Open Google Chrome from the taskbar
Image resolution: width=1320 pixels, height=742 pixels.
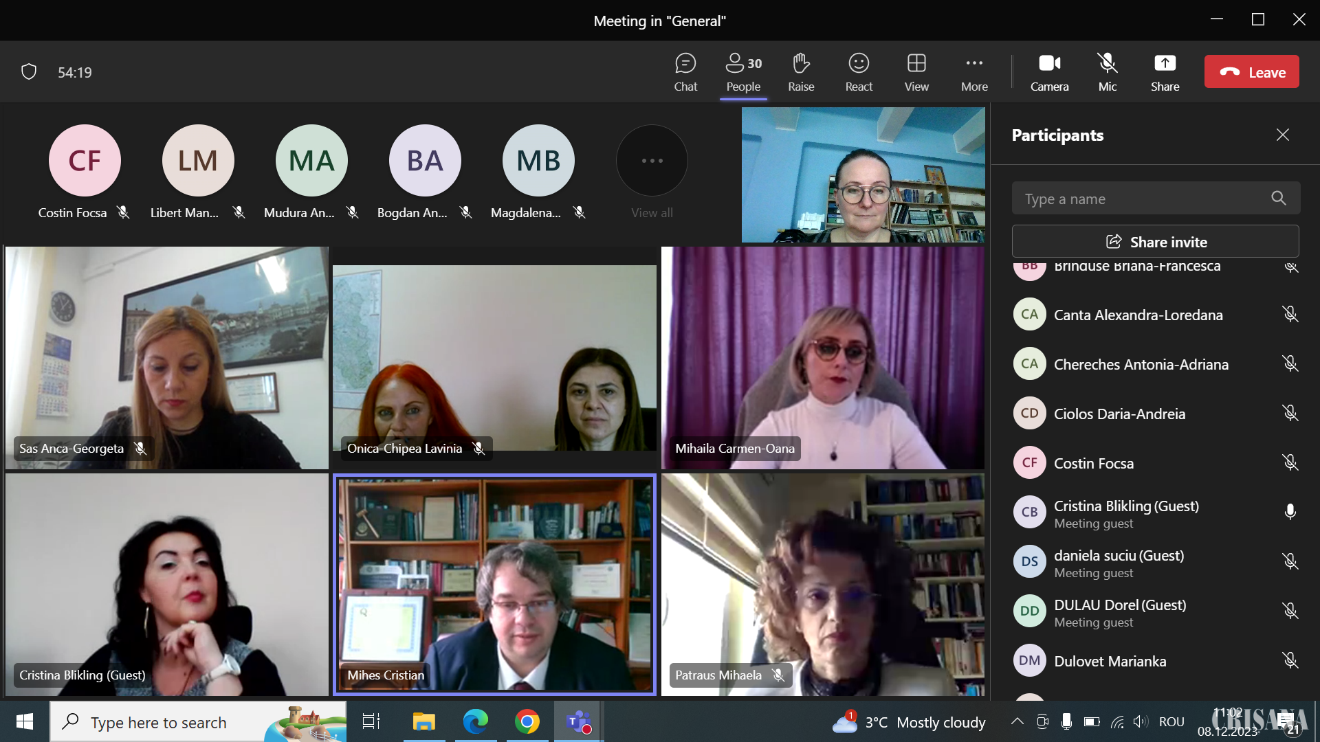[527, 722]
